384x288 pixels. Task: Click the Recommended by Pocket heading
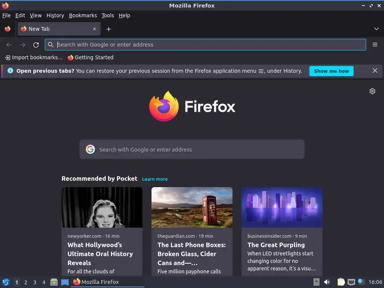click(99, 178)
